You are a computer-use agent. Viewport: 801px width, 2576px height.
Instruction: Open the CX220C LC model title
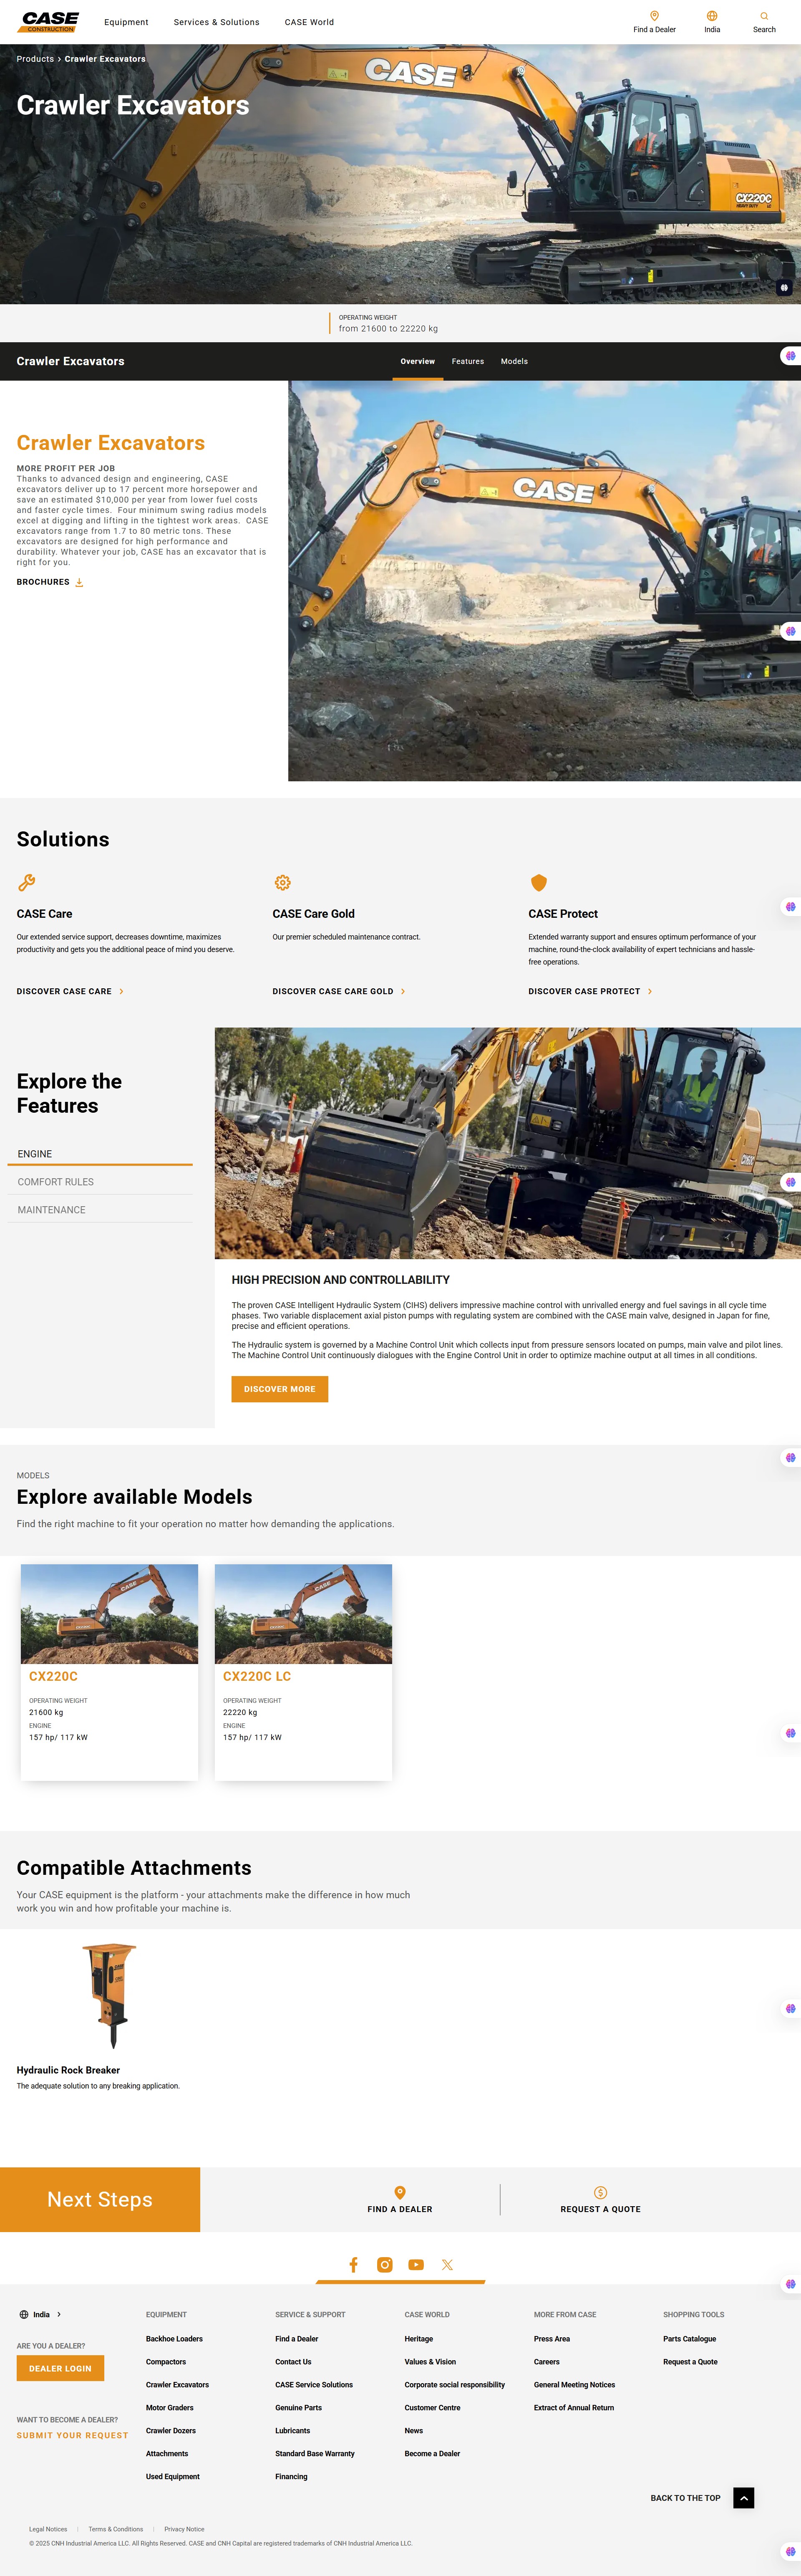257,1677
